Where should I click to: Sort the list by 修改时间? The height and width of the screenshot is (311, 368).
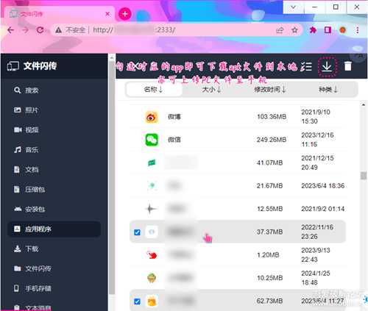270,90
